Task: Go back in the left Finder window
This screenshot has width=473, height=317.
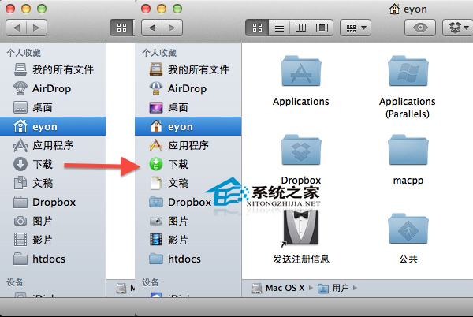Action: [x=17, y=28]
